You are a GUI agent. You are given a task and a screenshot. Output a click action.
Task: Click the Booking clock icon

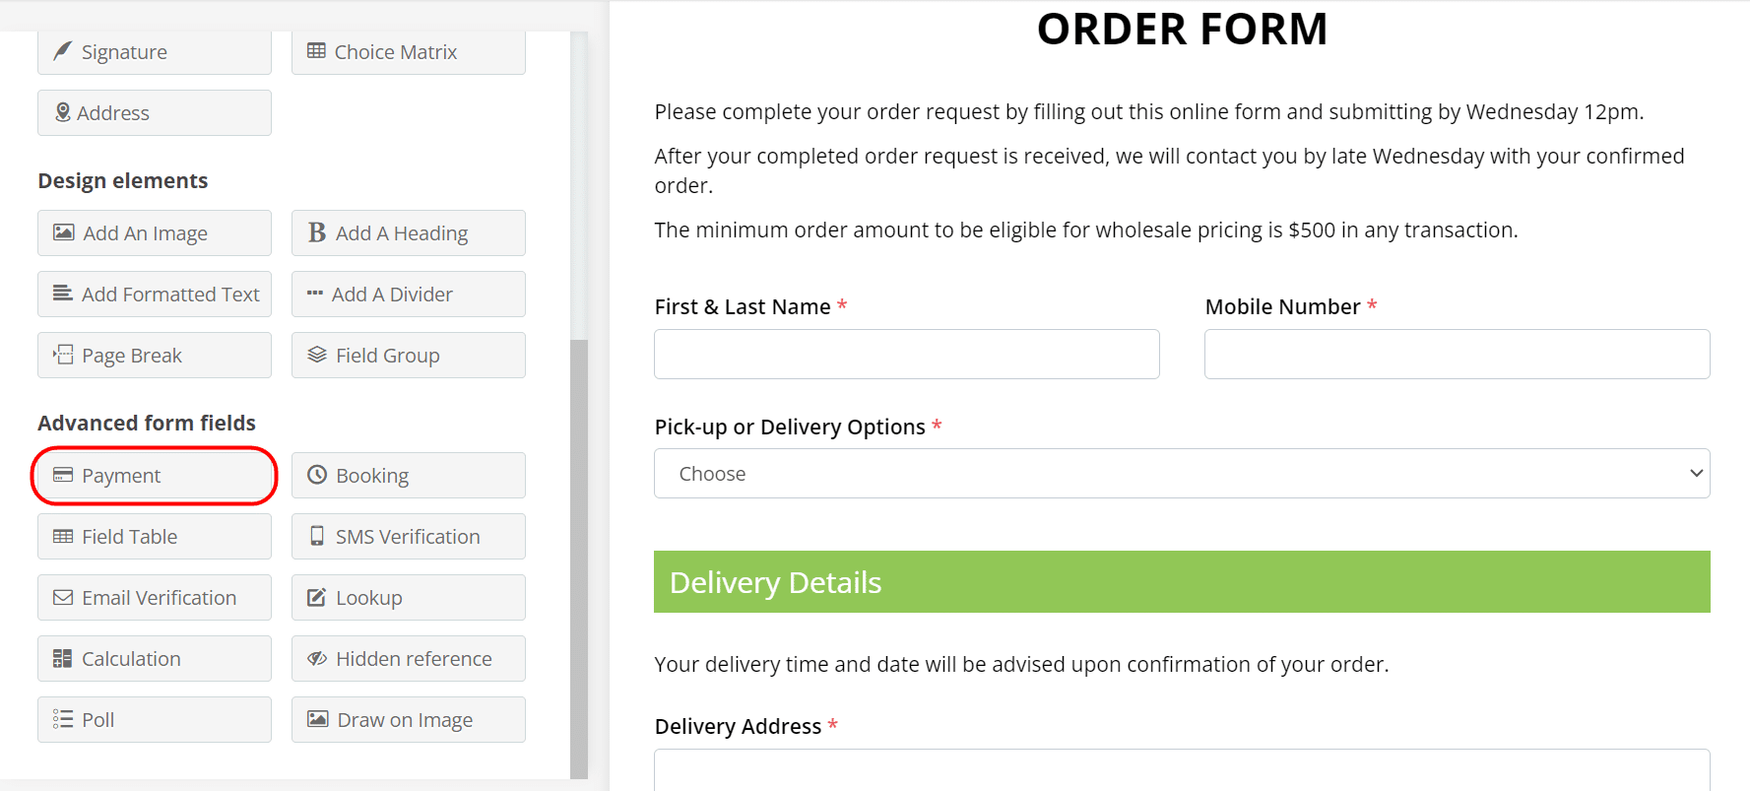[x=317, y=475]
